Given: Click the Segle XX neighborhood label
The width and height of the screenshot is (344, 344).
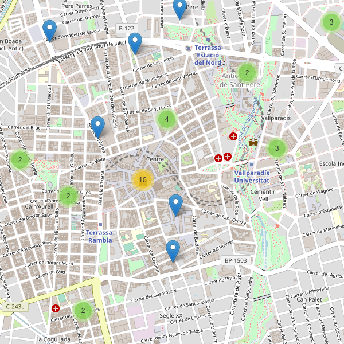Looking at the screenshot, I should click(171, 316).
